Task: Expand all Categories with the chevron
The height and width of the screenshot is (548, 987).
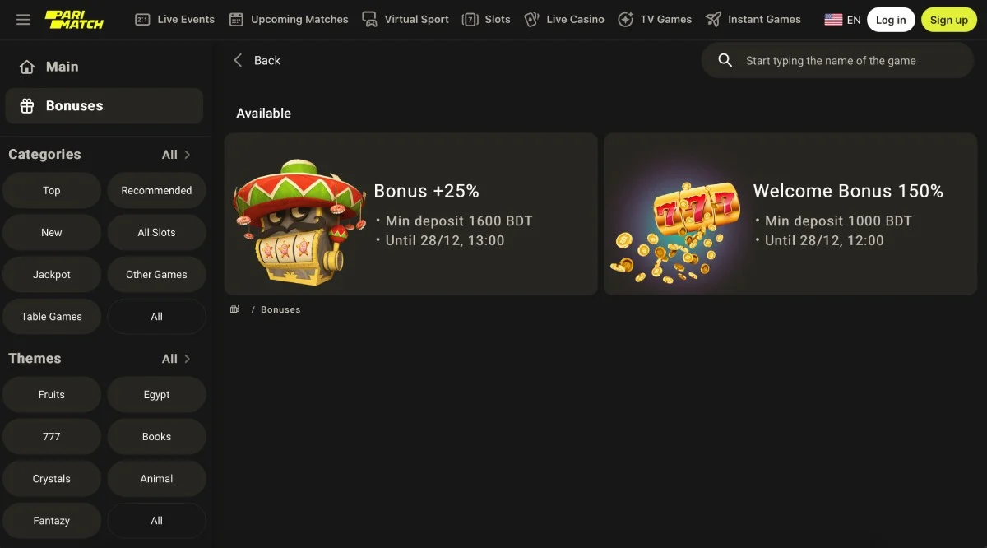Action: [x=187, y=154]
